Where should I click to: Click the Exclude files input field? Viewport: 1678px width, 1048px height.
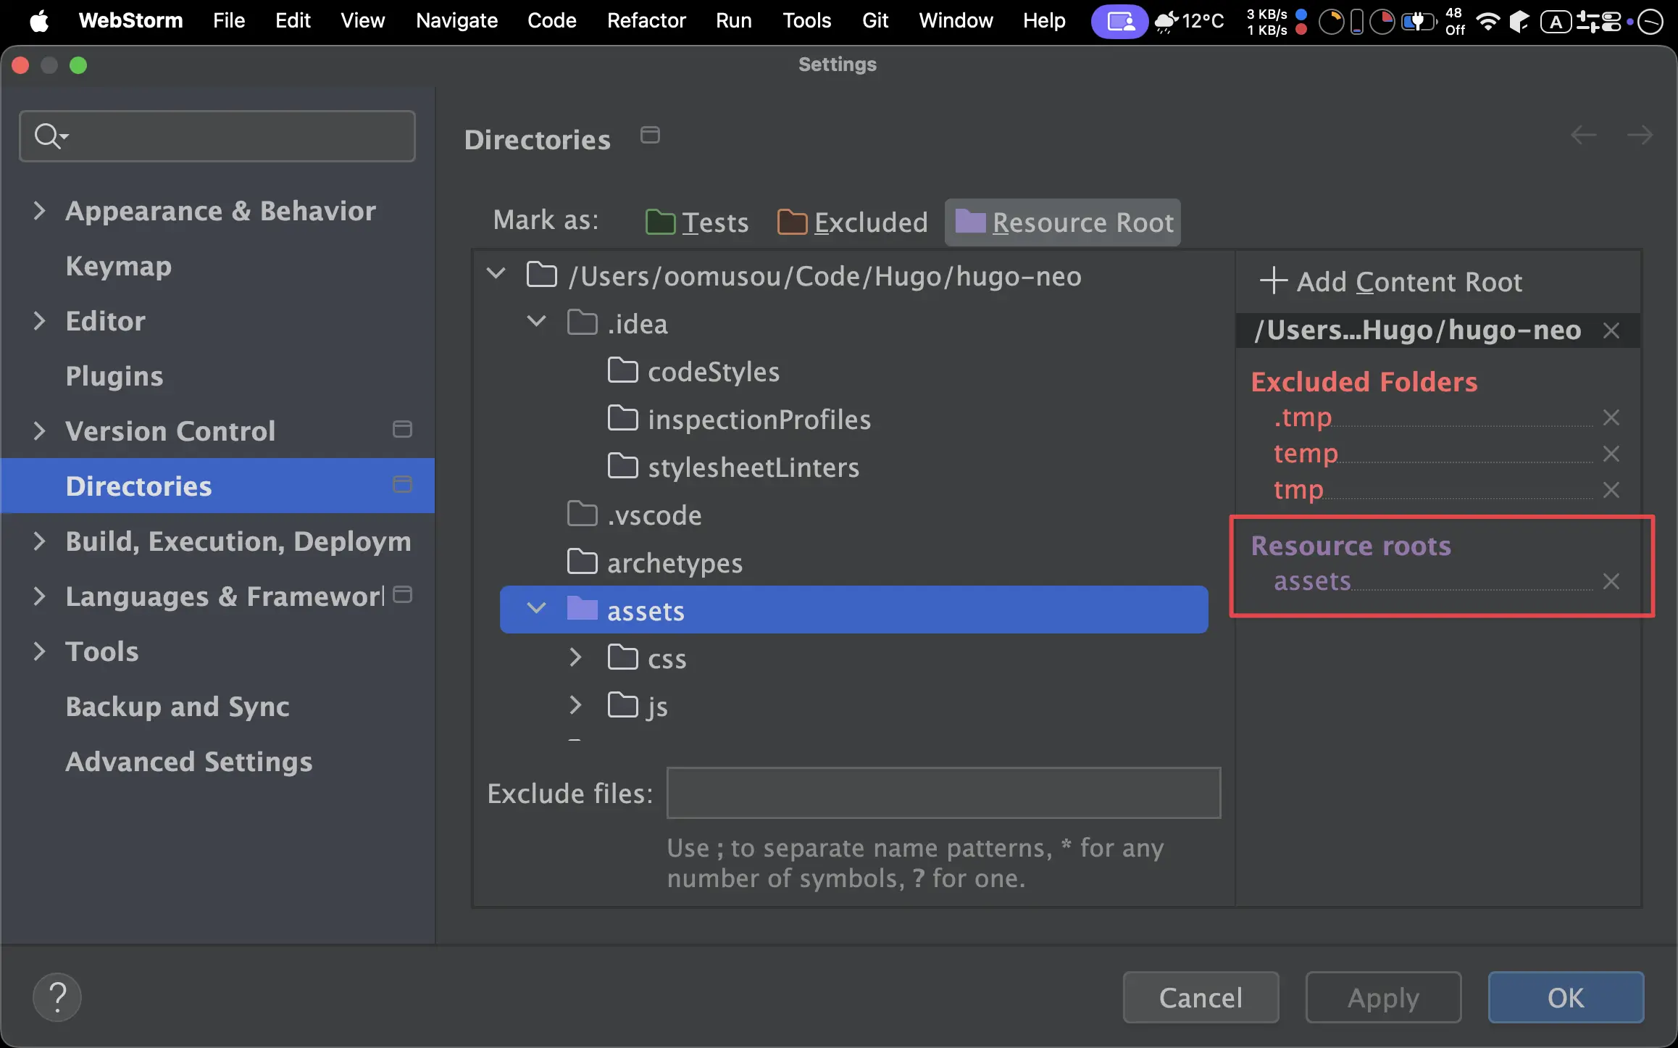point(943,793)
